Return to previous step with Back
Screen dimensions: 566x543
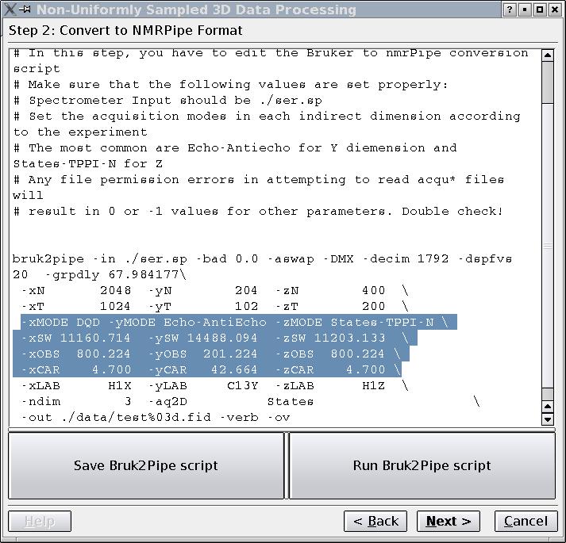375,521
